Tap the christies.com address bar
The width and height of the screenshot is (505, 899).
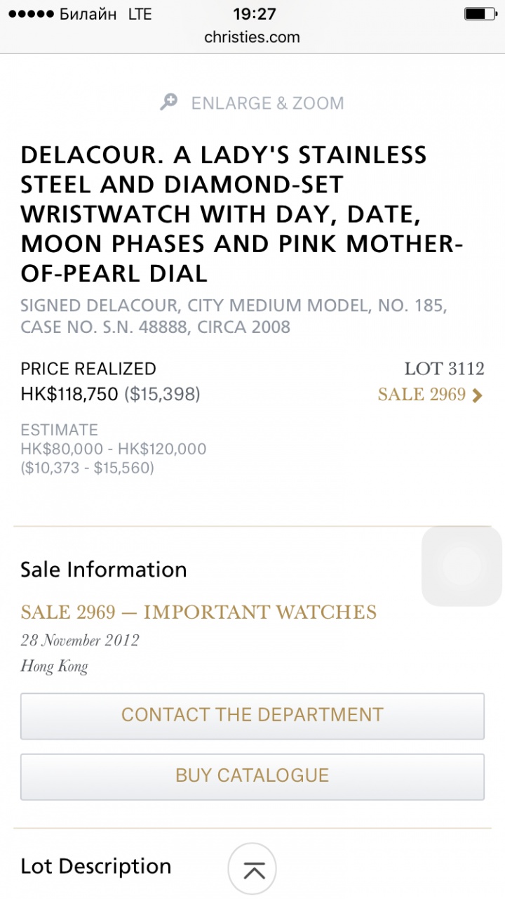click(x=252, y=37)
